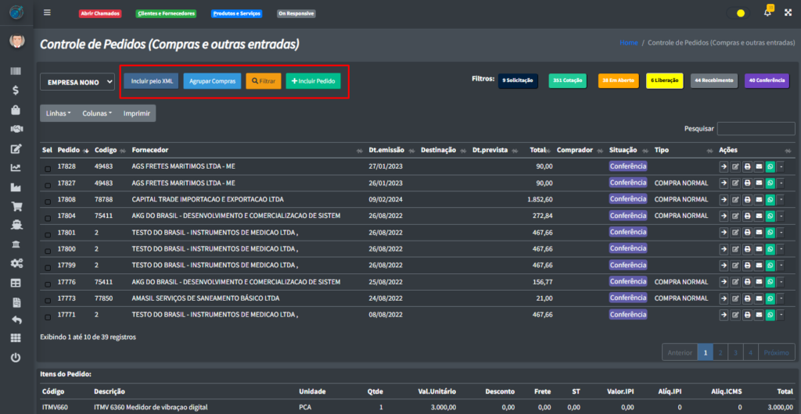The height and width of the screenshot is (414, 801).
Task: Click the WhatsApp icon for order 17828
Action: tap(770, 166)
